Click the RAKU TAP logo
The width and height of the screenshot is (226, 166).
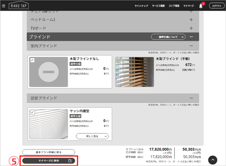click(x=19, y=6)
